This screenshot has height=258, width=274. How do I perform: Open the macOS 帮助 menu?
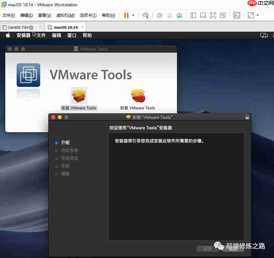point(87,35)
